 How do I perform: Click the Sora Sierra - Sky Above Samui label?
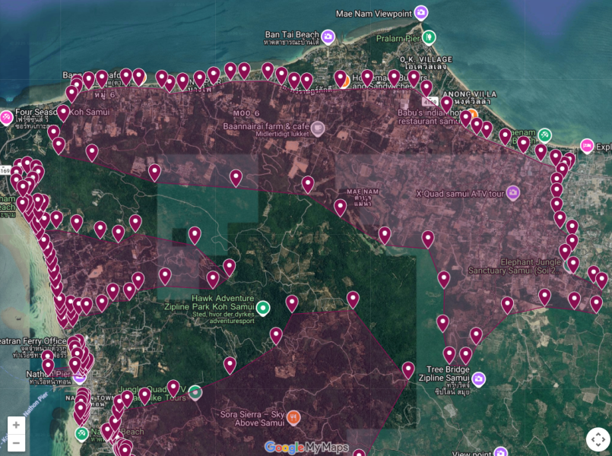pyautogui.click(x=252, y=419)
